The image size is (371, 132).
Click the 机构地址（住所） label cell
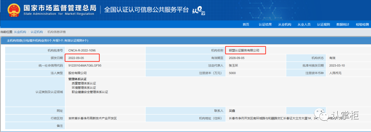click(186, 118)
